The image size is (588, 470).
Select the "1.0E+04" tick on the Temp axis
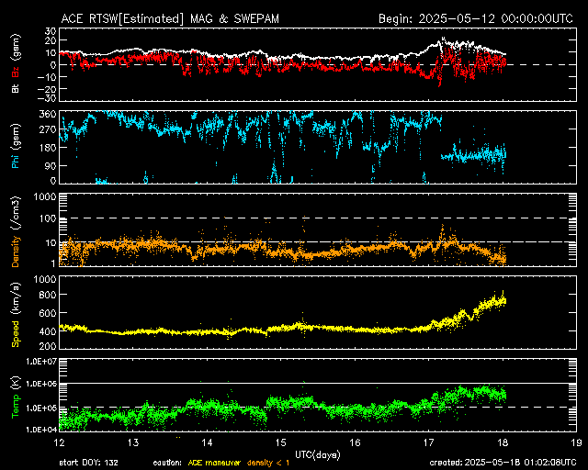[41, 430]
